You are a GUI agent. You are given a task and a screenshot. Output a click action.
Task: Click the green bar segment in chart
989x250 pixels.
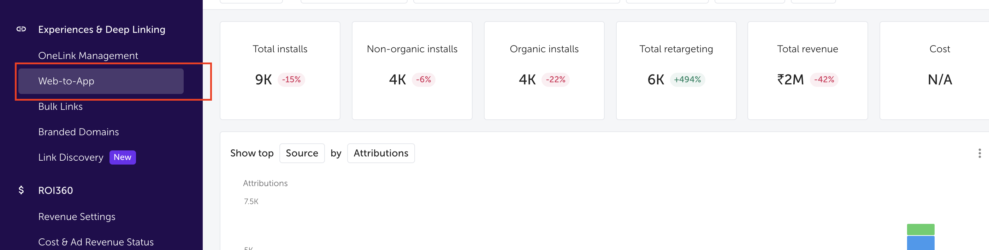point(920,229)
